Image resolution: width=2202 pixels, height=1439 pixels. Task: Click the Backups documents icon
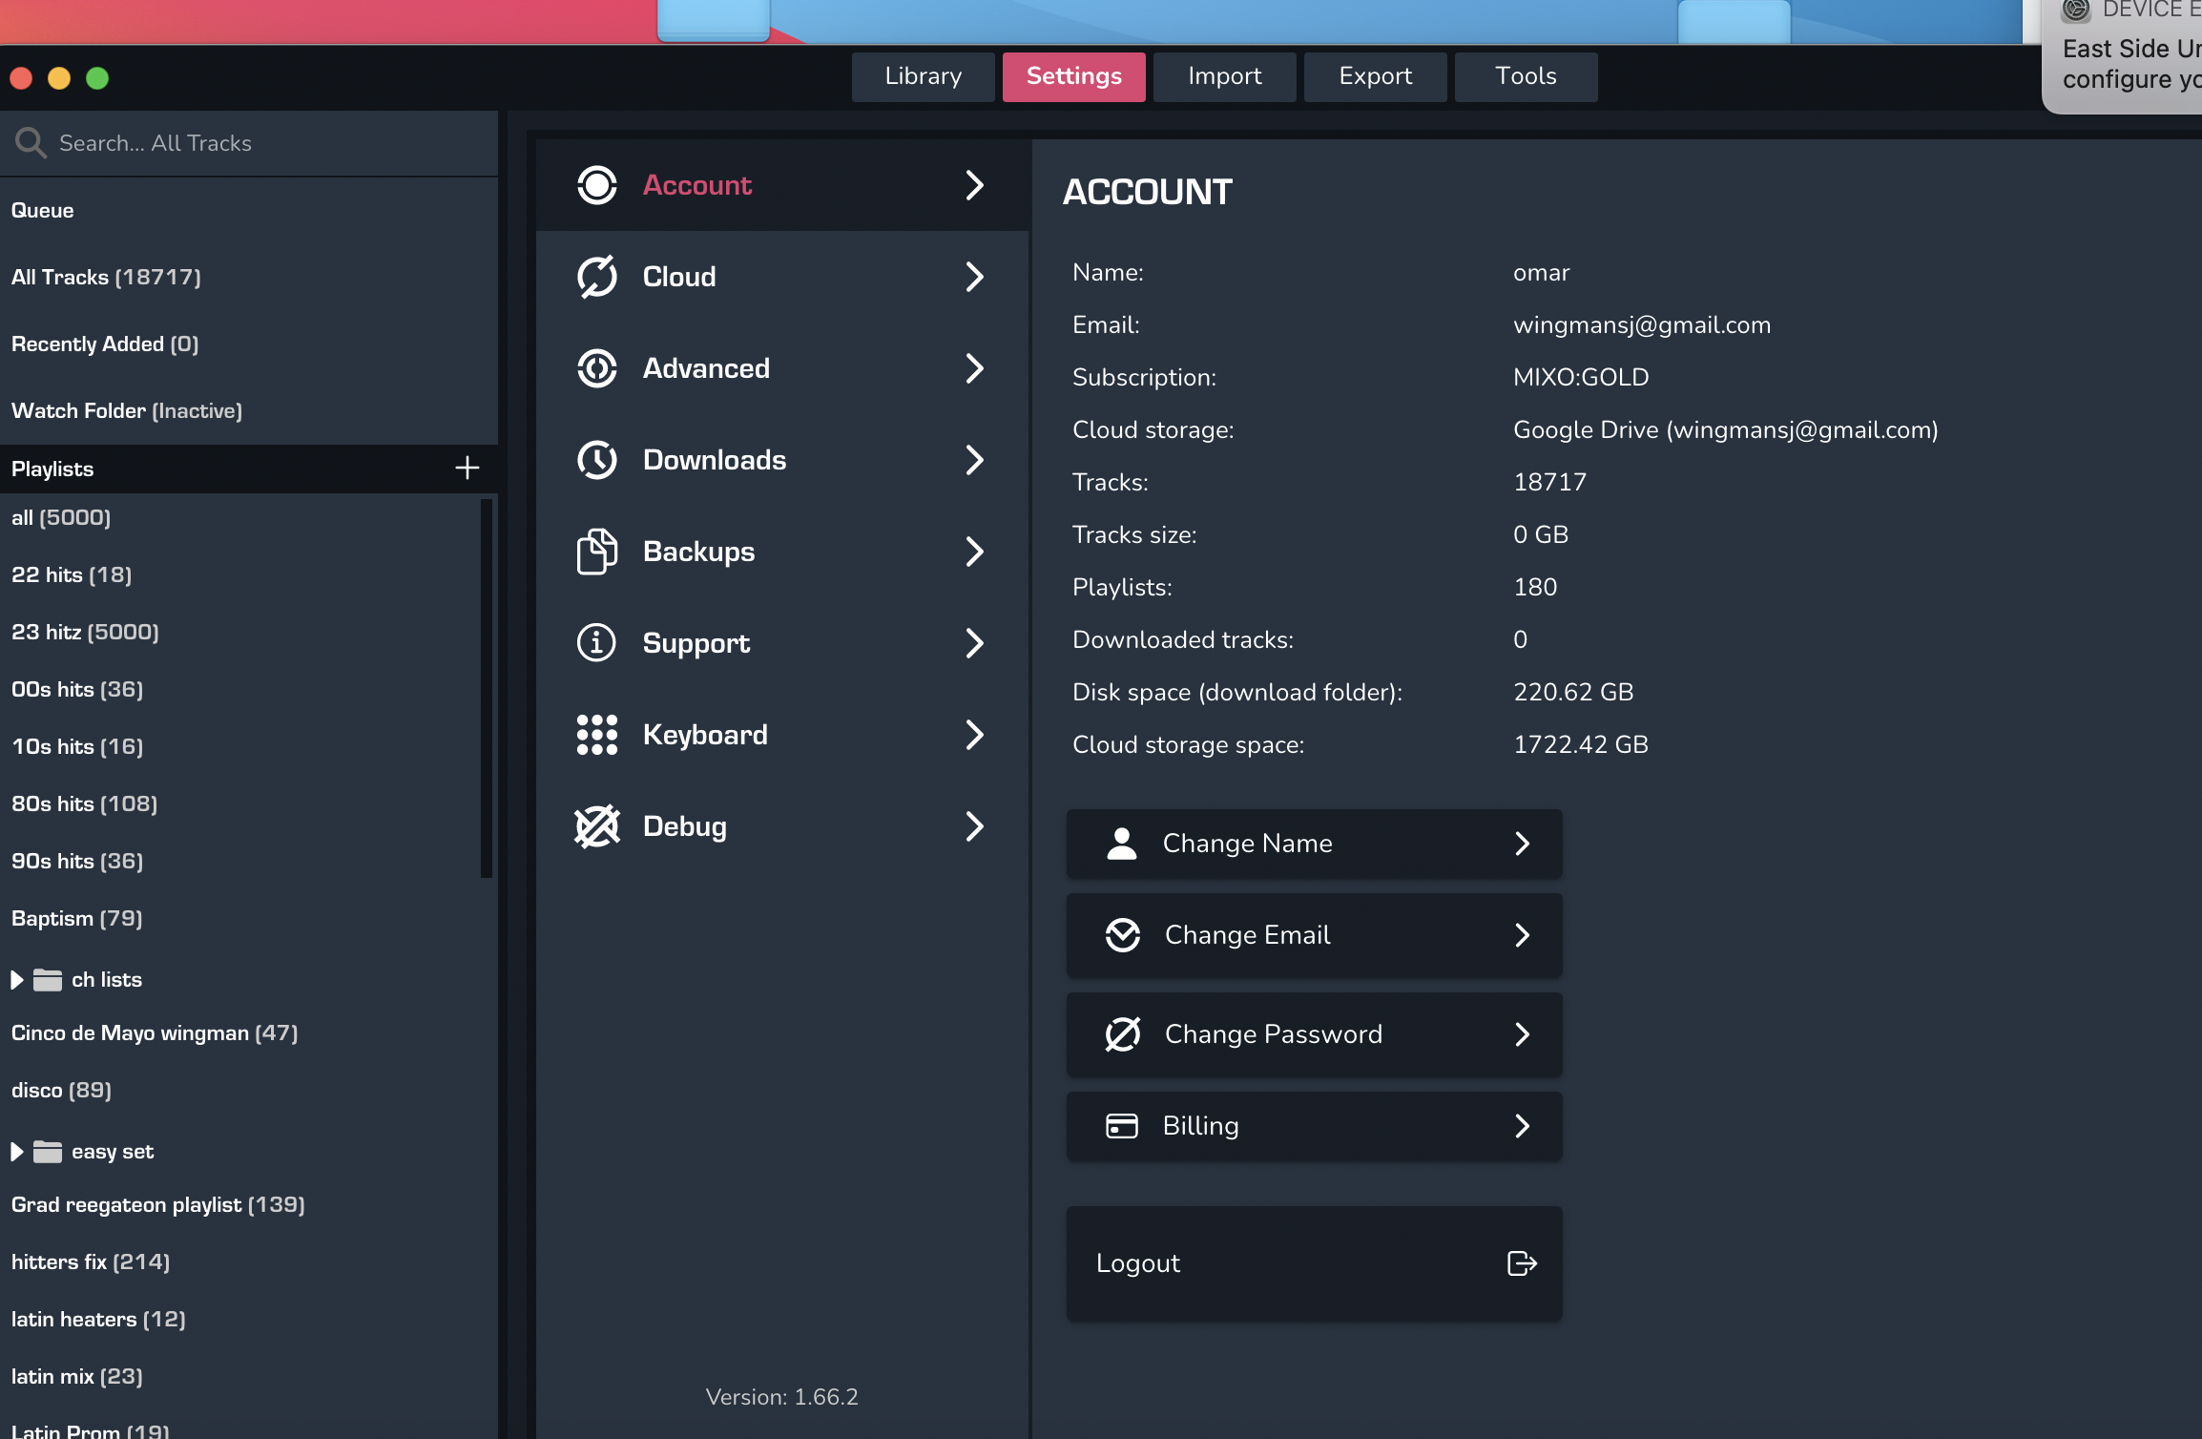(x=597, y=552)
